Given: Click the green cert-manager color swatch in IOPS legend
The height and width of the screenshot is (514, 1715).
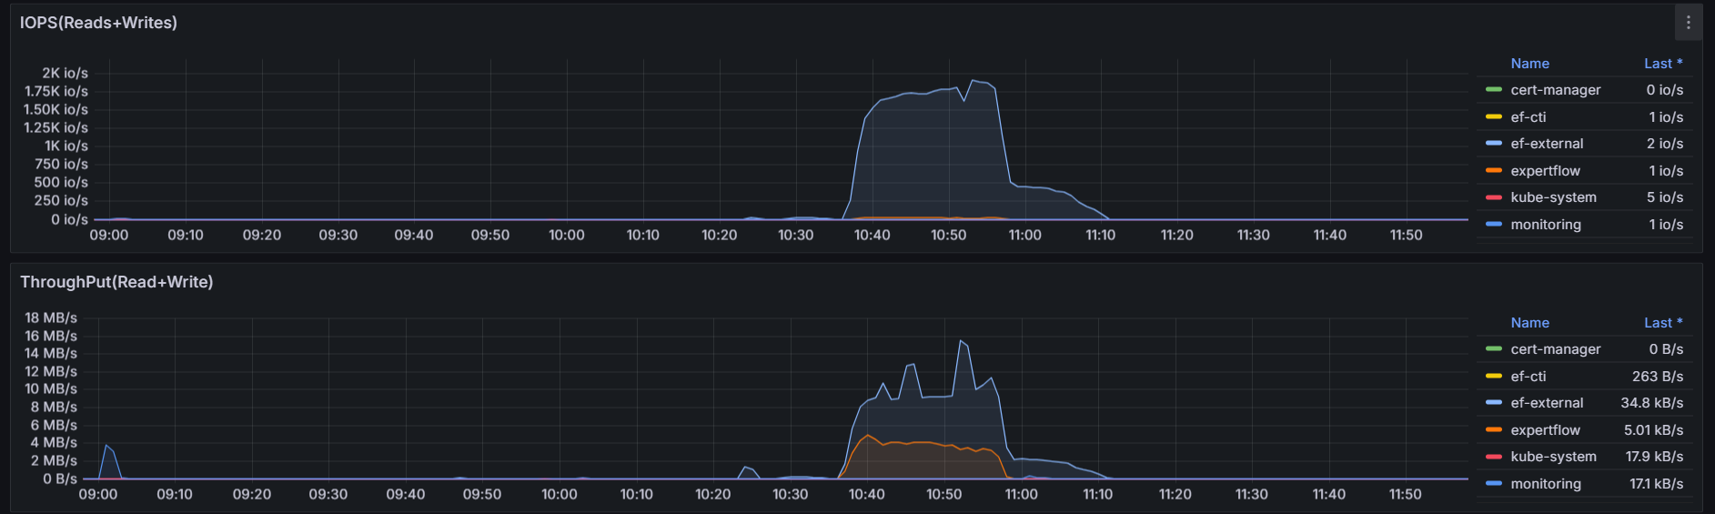Looking at the screenshot, I should point(1493,90).
